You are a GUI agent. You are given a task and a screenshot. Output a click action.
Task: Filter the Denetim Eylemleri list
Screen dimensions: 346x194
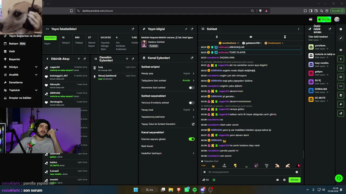pos(127,59)
